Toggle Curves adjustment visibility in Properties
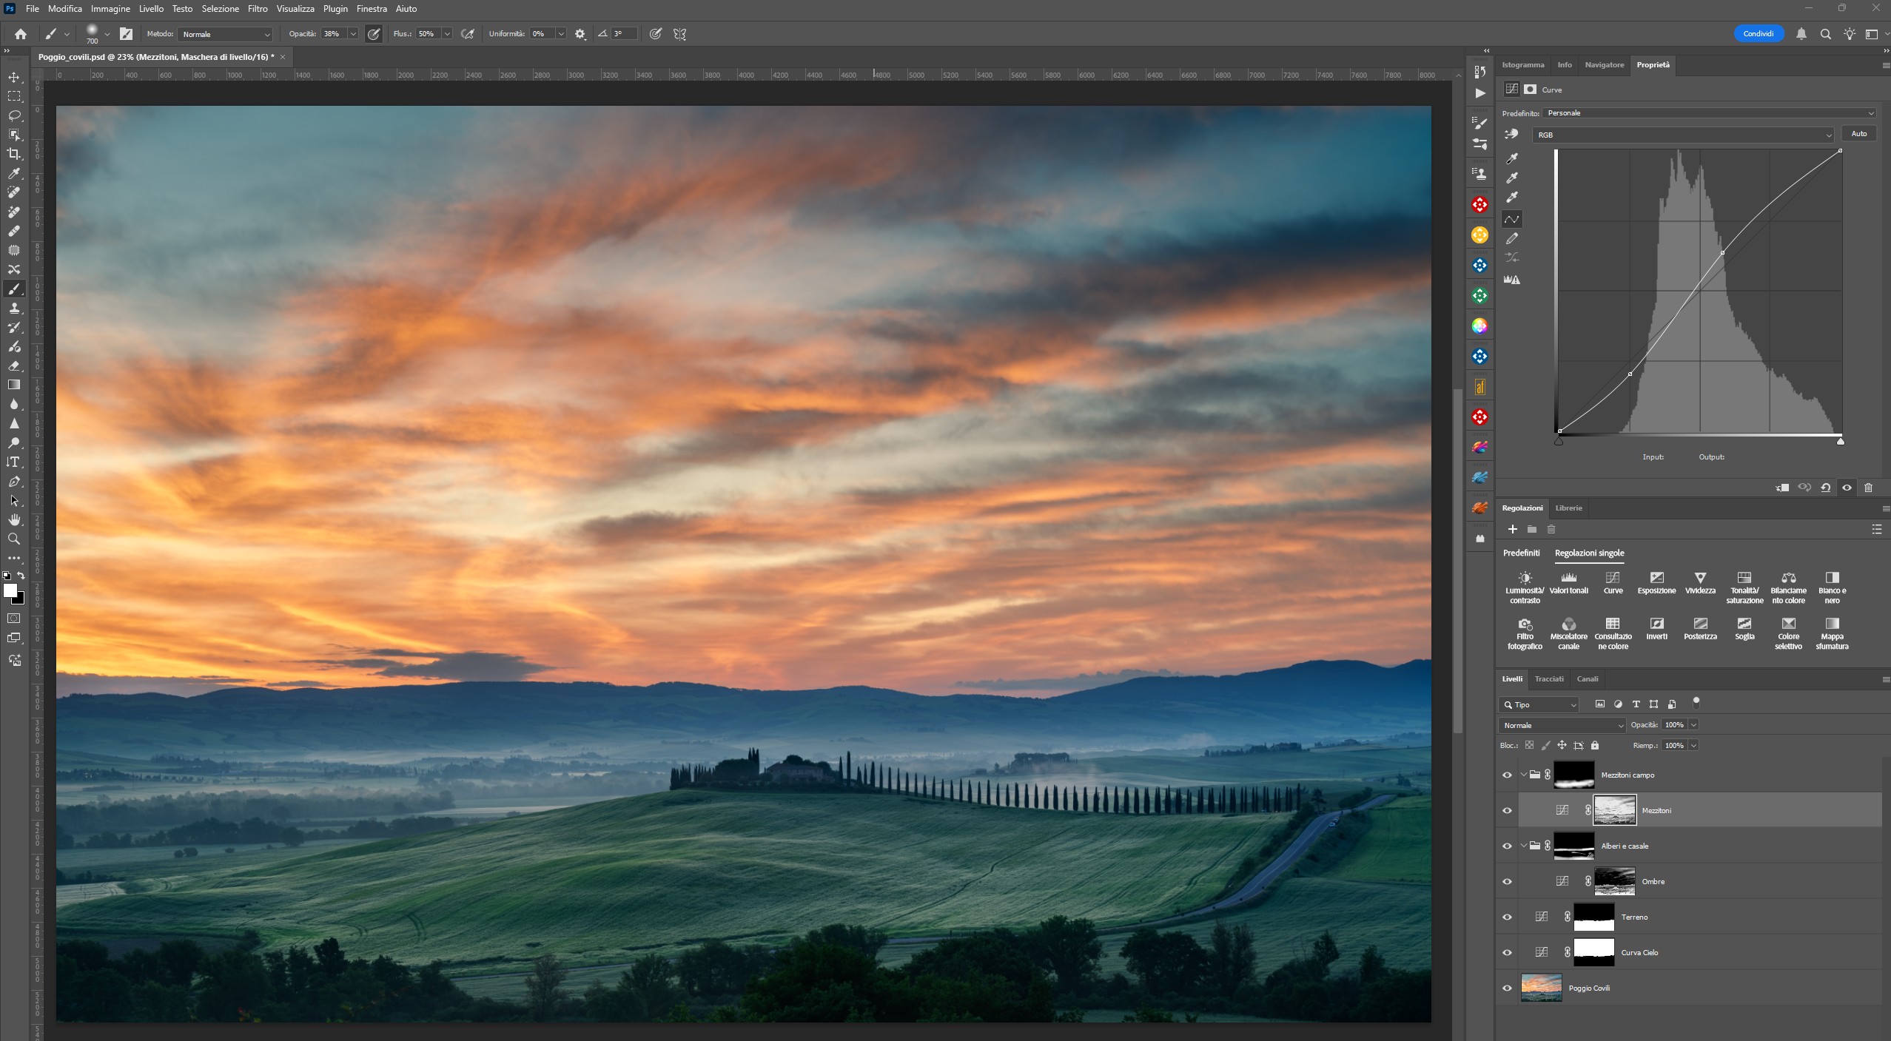1891x1041 pixels. pos(1847,488)
